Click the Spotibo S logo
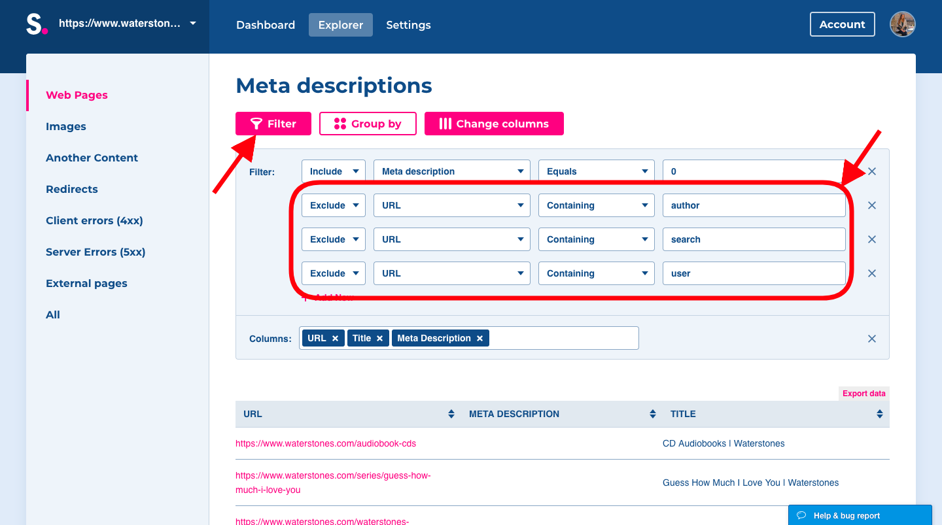942x525 pixels. point(37,24)
